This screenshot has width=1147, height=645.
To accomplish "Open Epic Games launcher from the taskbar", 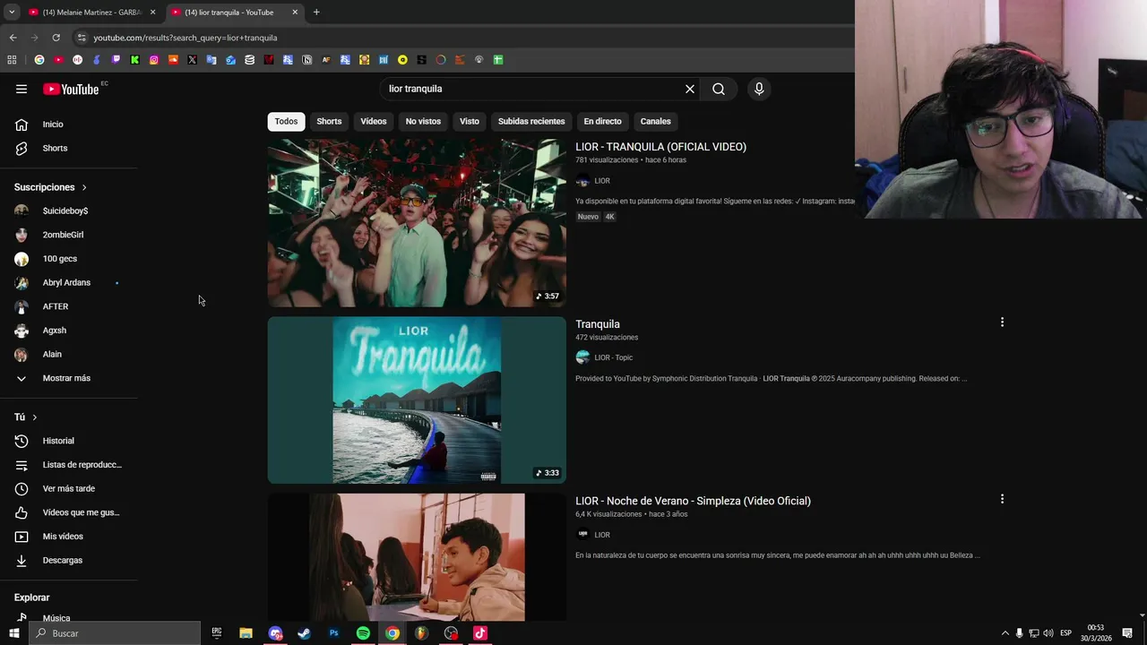I will click(x=216, y=633).
